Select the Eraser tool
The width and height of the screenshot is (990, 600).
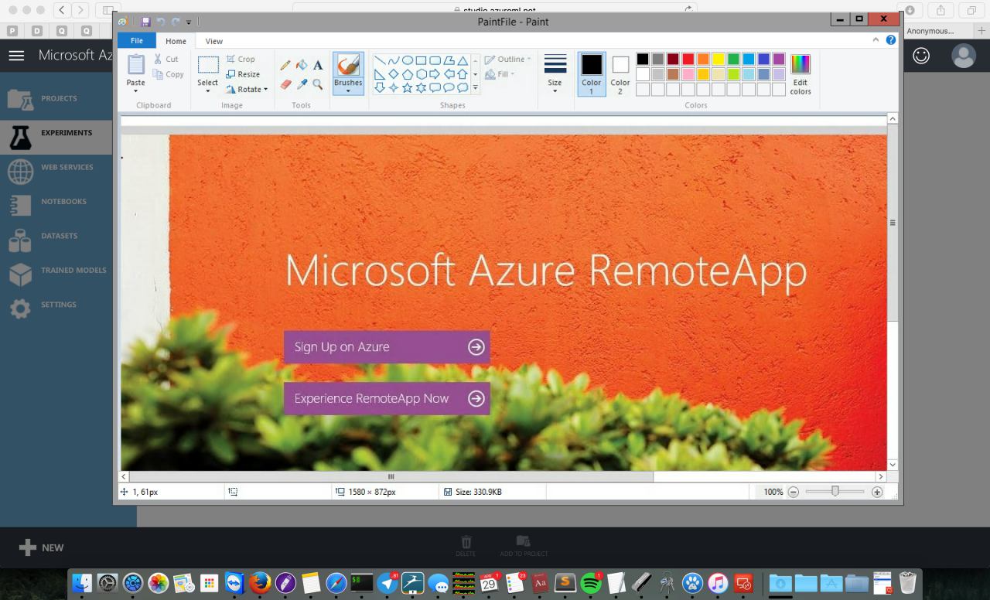285,84
